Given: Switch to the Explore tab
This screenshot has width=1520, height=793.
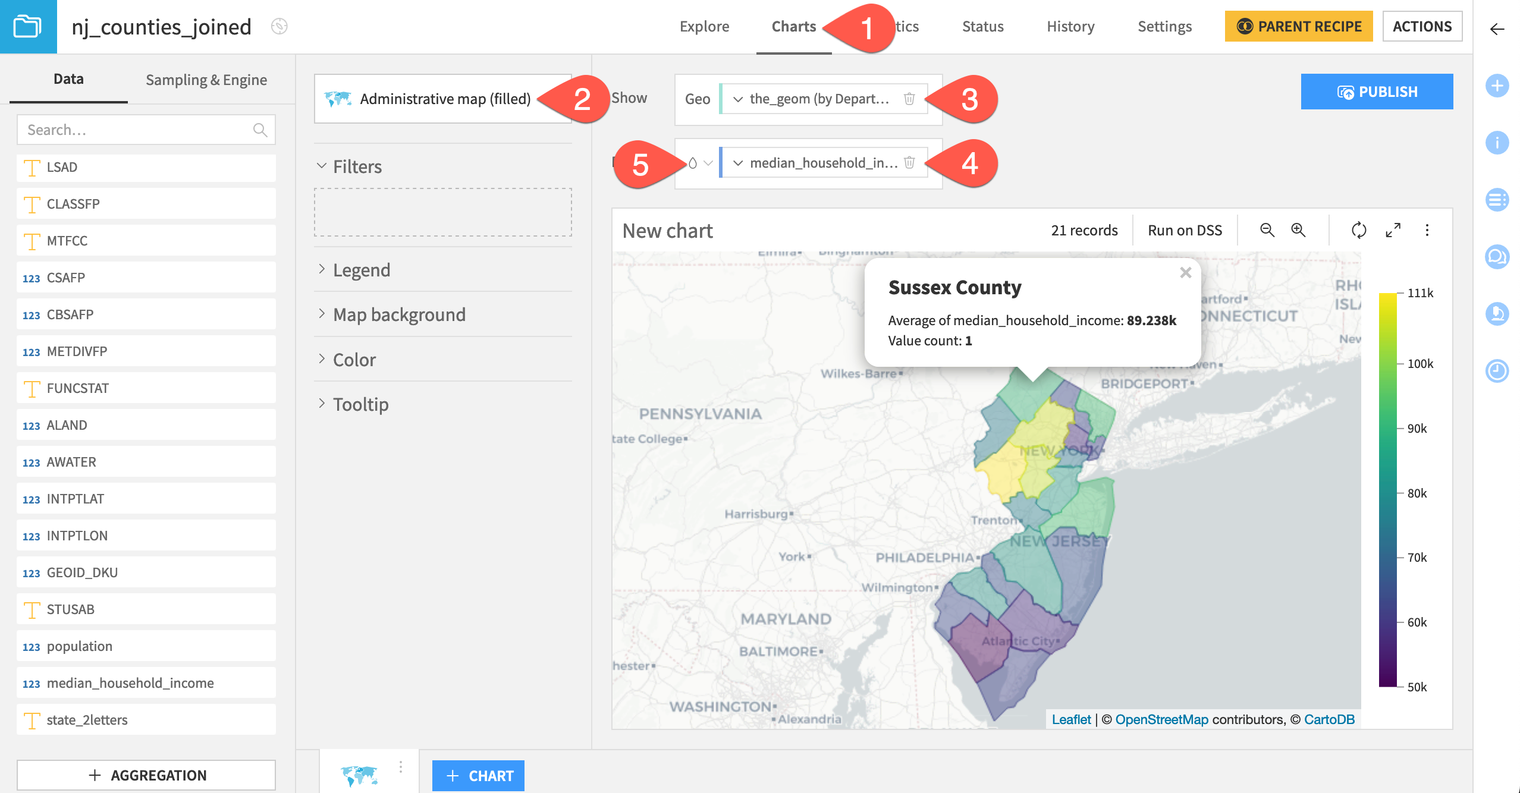Looking at the screenshot, I should (704, 26).
